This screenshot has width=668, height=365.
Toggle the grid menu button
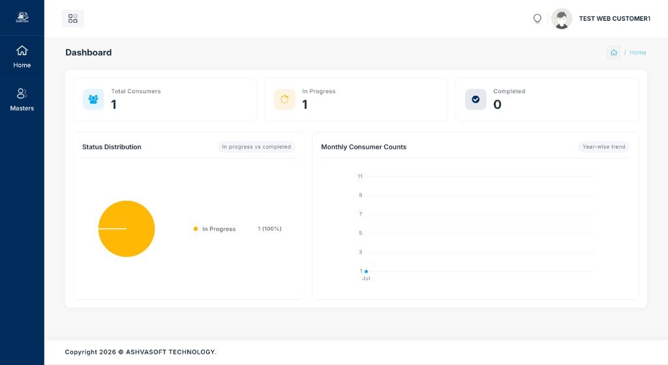coord(73,19)
